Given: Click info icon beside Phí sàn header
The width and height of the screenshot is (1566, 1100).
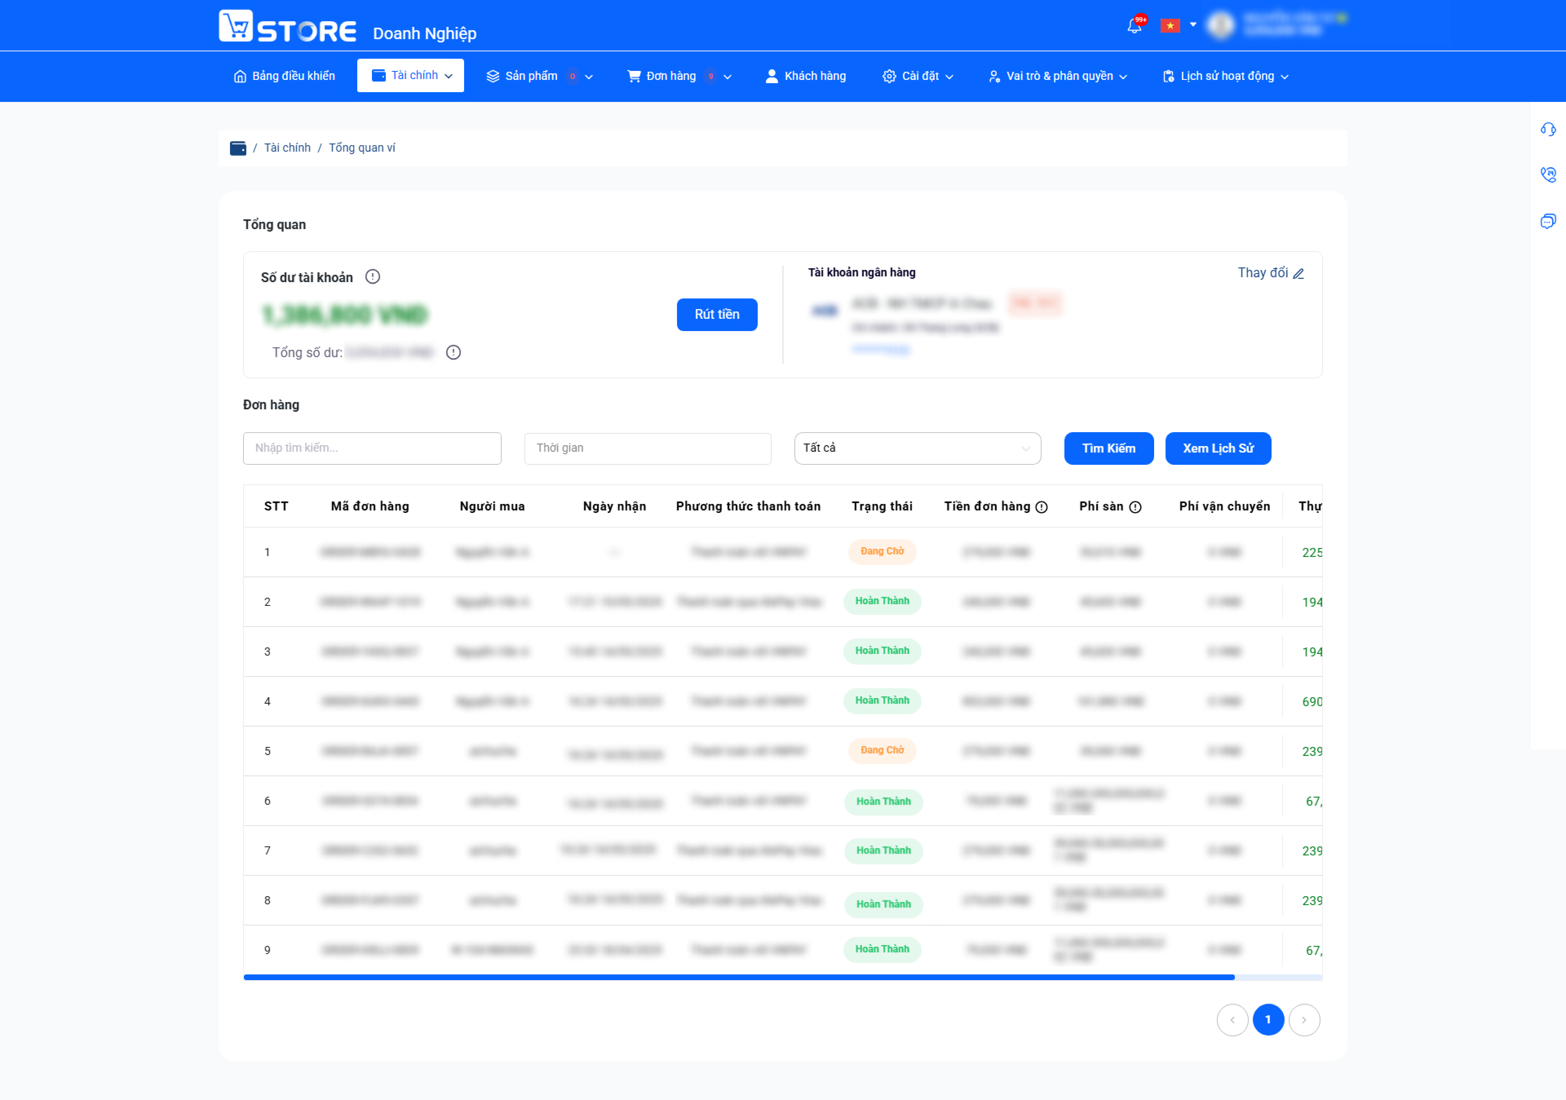Looking at the screenshot, I should (1135, 507).
